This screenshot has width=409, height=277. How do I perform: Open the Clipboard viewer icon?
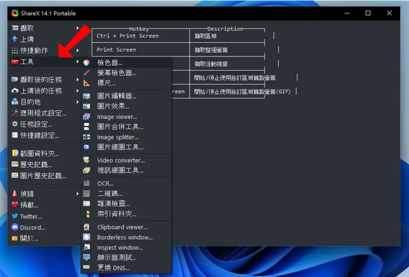pos(86,227)
